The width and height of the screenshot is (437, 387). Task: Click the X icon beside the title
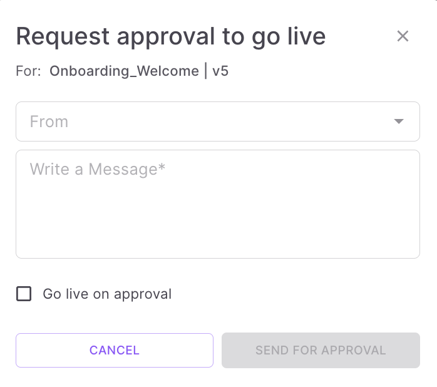point(403,36)
